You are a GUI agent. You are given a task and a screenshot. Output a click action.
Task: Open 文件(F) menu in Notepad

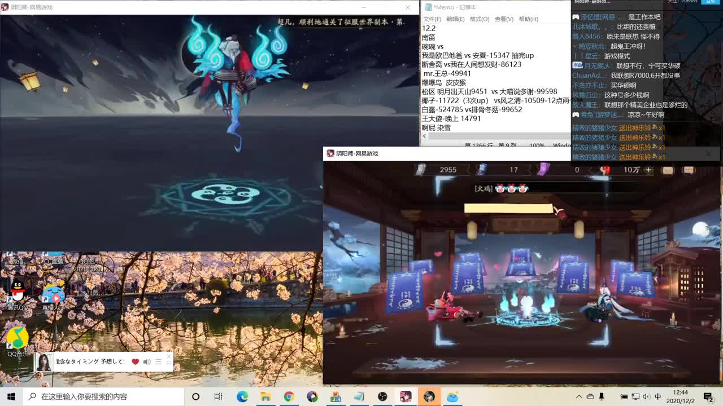click(x=432, y=19)
